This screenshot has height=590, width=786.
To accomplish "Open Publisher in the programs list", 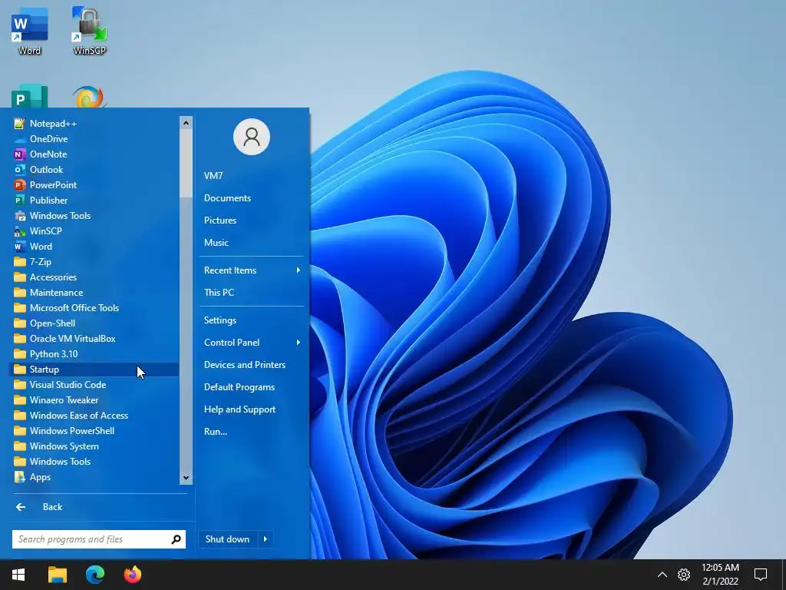I will pyautogui.click(x=94, y=201).
